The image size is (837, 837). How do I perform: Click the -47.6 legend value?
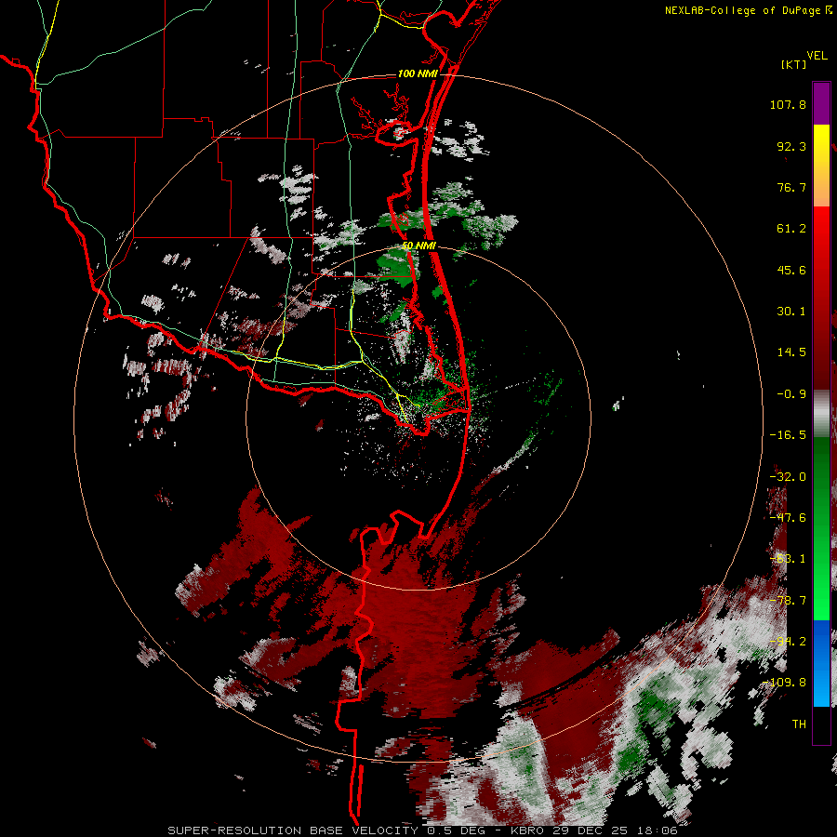pos(788,518)
